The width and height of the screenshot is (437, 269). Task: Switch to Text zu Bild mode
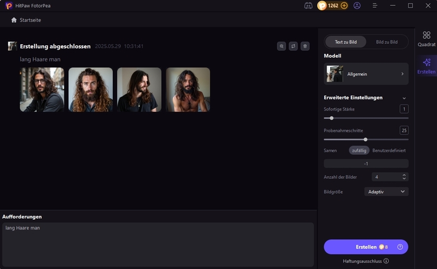[x=346, y=42]
